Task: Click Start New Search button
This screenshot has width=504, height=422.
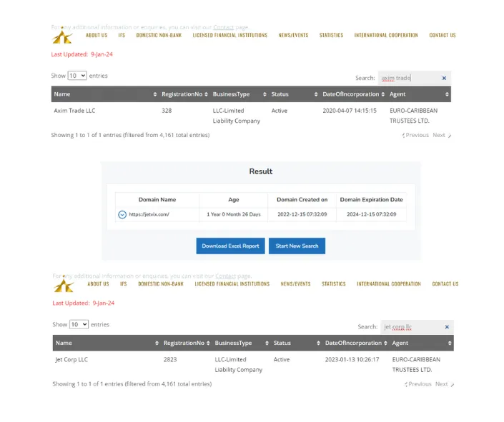Action: click(297, 246)
